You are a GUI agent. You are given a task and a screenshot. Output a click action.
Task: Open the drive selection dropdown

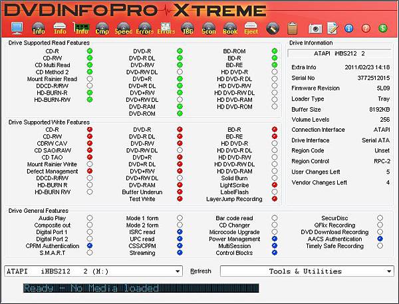(93, 271)
